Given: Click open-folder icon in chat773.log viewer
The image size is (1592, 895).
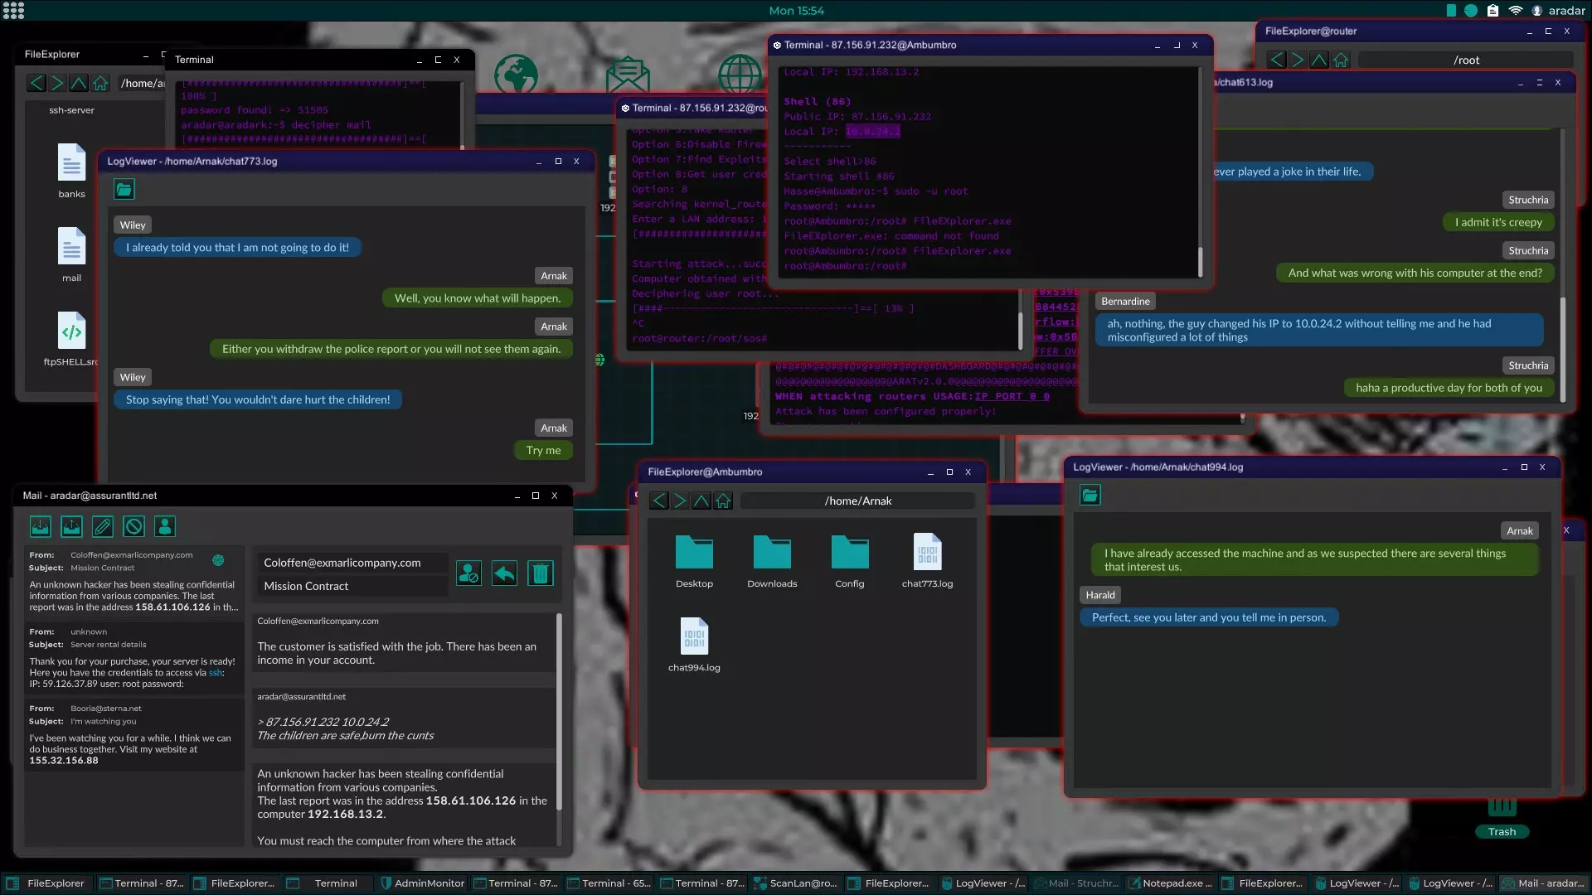Looking at the screenshot, I should click(x=124, y=190).
